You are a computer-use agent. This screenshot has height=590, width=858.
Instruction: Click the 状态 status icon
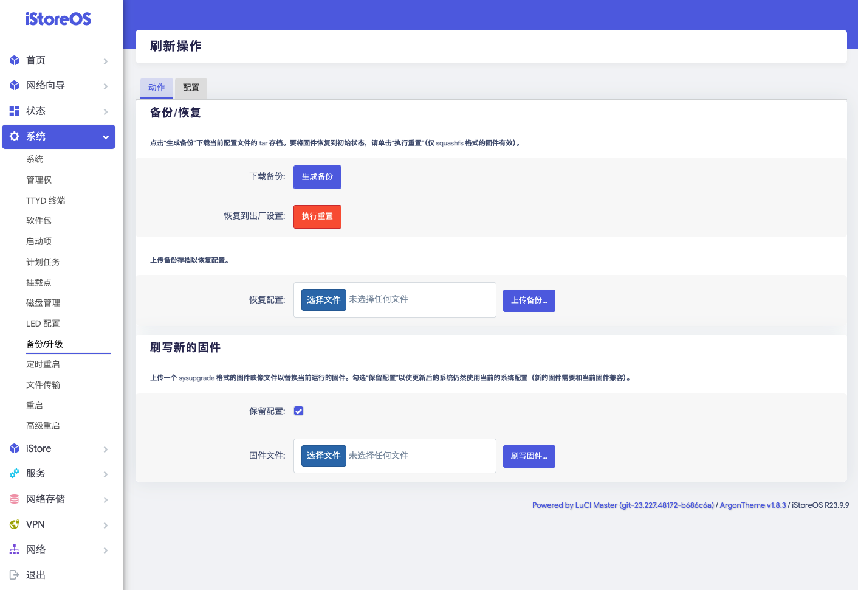tap(14, 111)
